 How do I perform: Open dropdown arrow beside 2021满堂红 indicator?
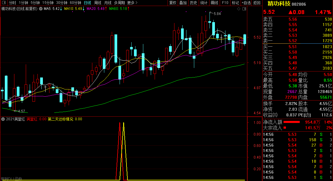point(3,119)
